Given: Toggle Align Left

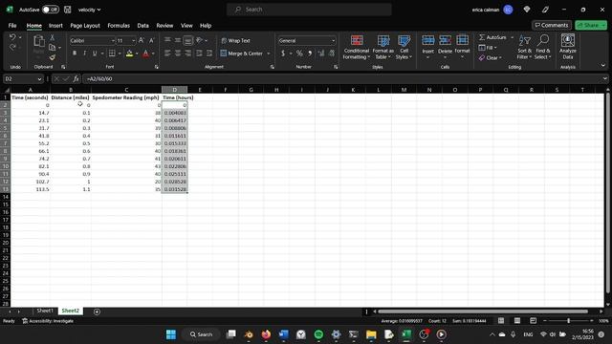Looking at the screenshot, I should tap(167, 54).
